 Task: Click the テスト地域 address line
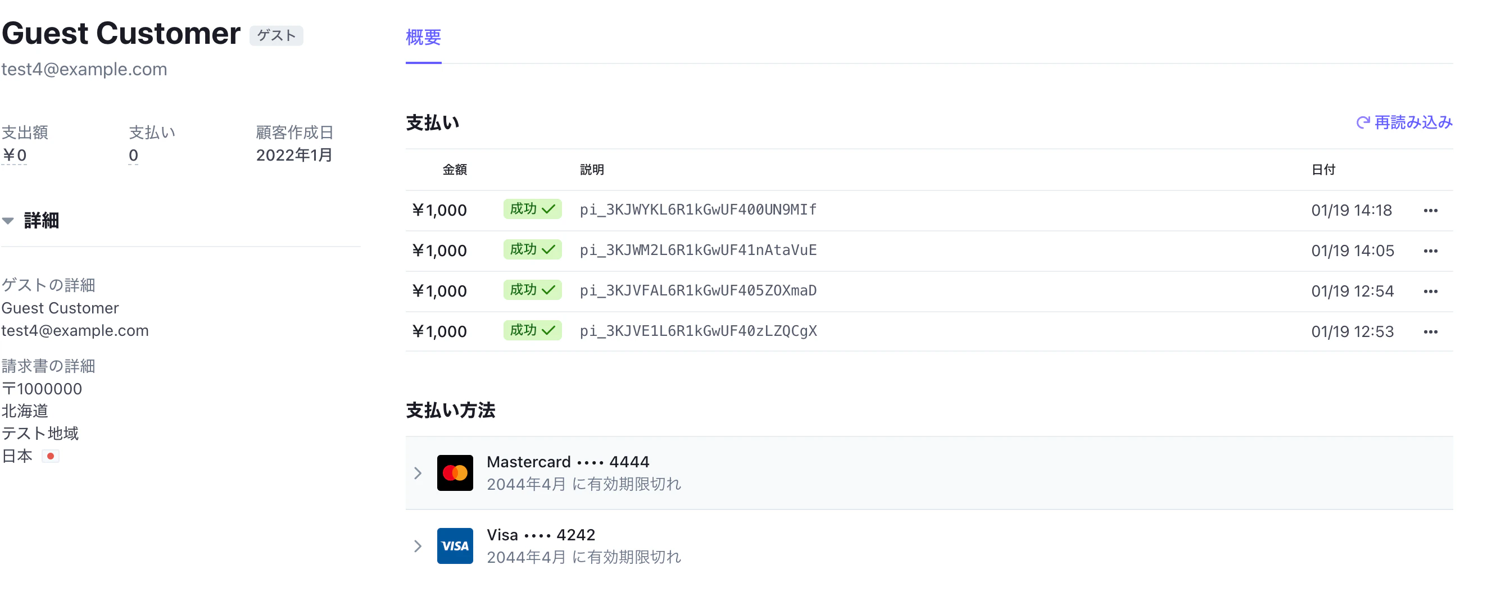click(40, 434)
